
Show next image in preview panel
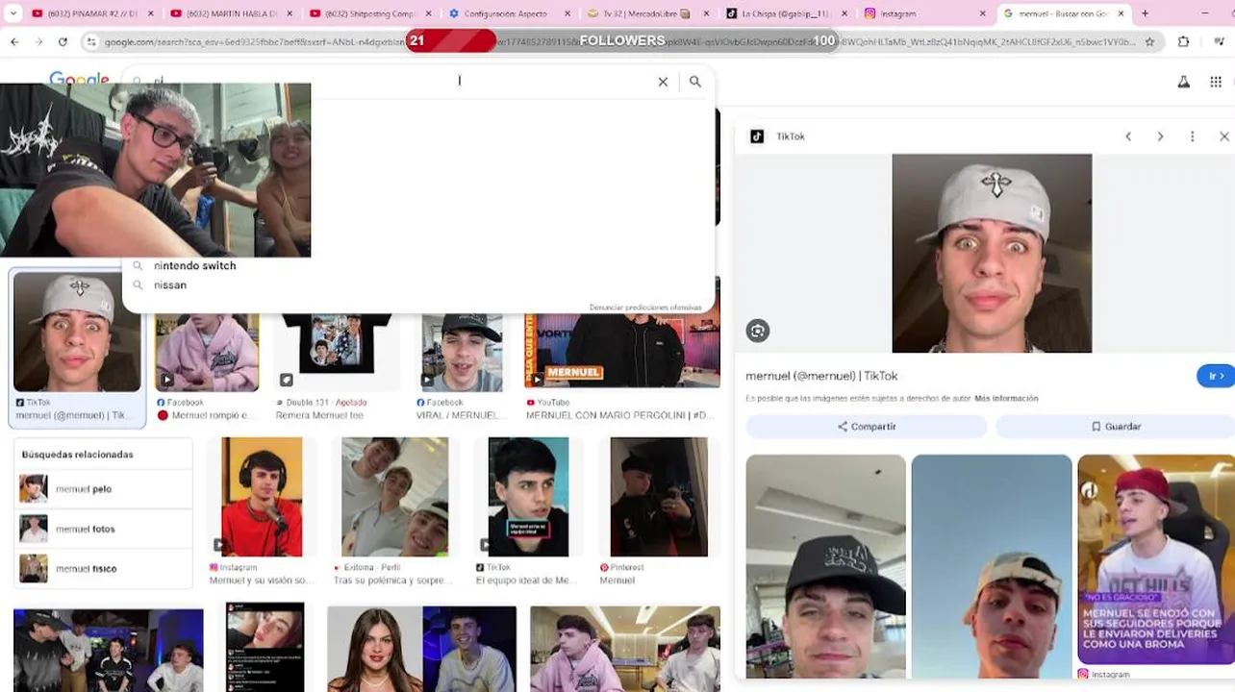[1160, 136]
